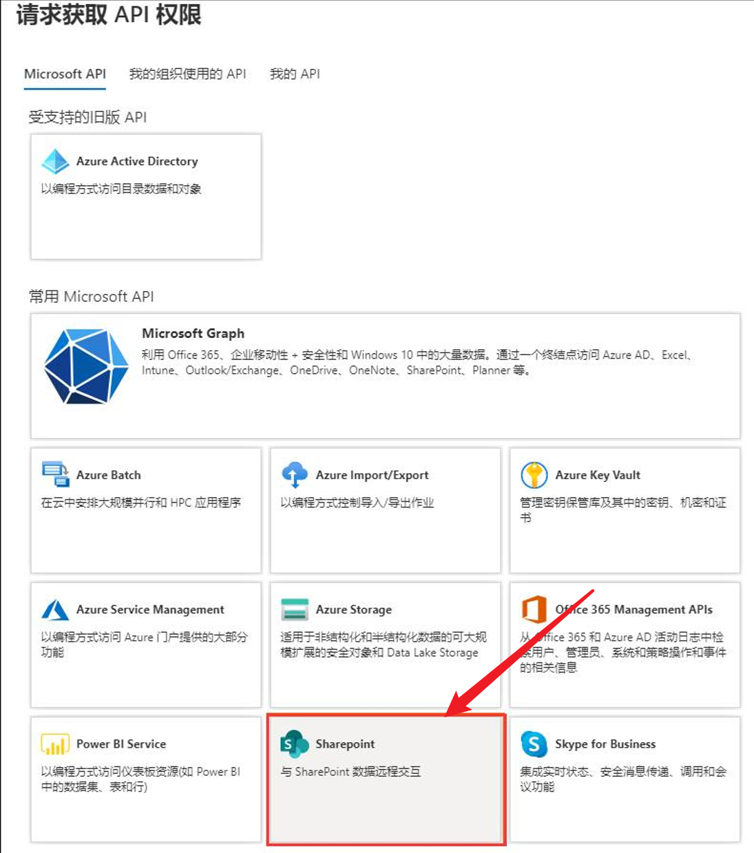Click the Azure Key Vault key icon
The height and width of the screenshot is (853, 754).
(x=534, y=475)
